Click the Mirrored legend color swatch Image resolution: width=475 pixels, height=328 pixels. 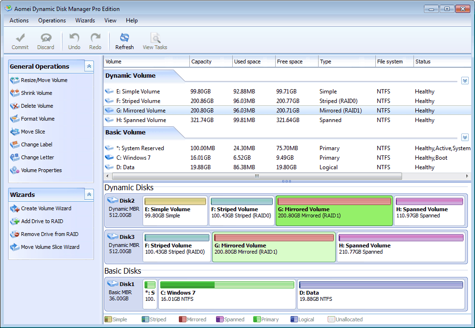pos(182,319)
